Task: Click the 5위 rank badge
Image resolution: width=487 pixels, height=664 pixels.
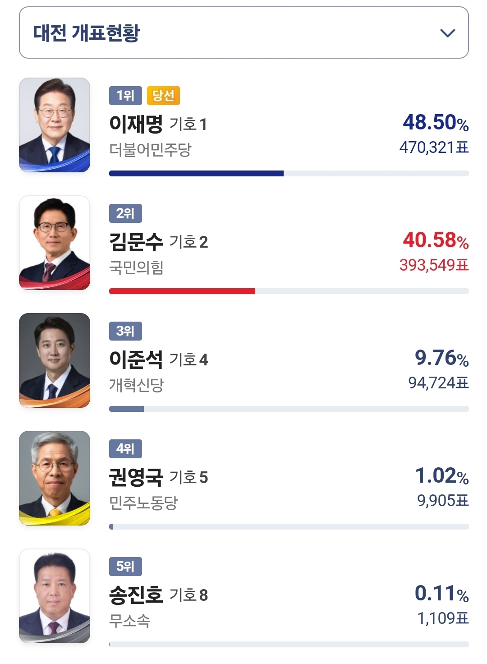Action: 125,567
